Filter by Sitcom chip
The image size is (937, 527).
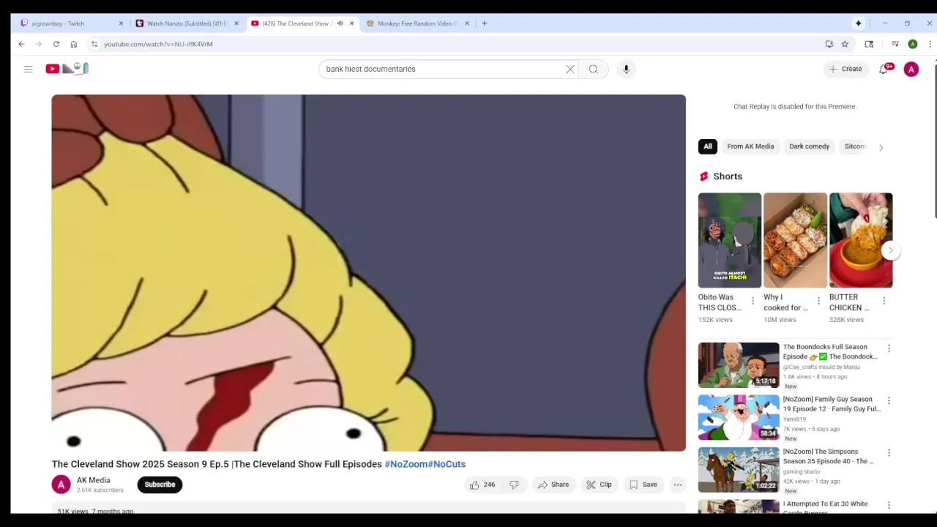tap(855, 146)
